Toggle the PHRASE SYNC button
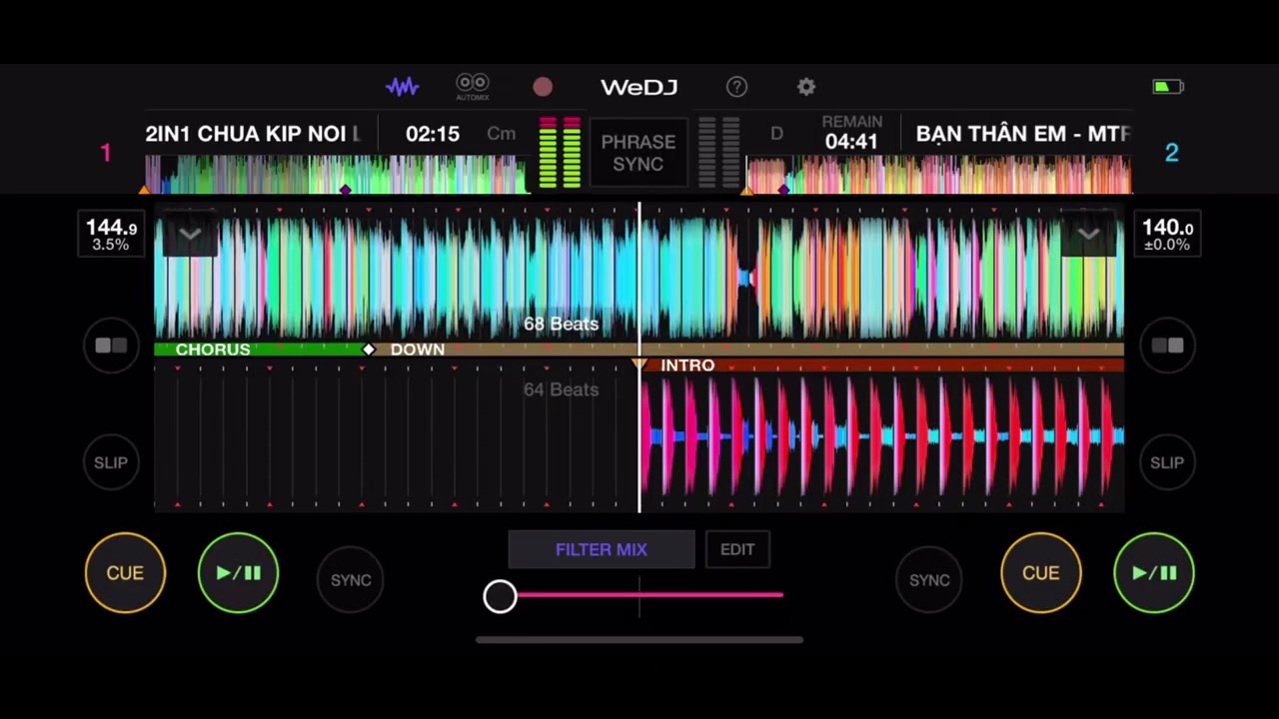Image resolution: width=1279 pixels, height=719 pixels. pos(639,153)
